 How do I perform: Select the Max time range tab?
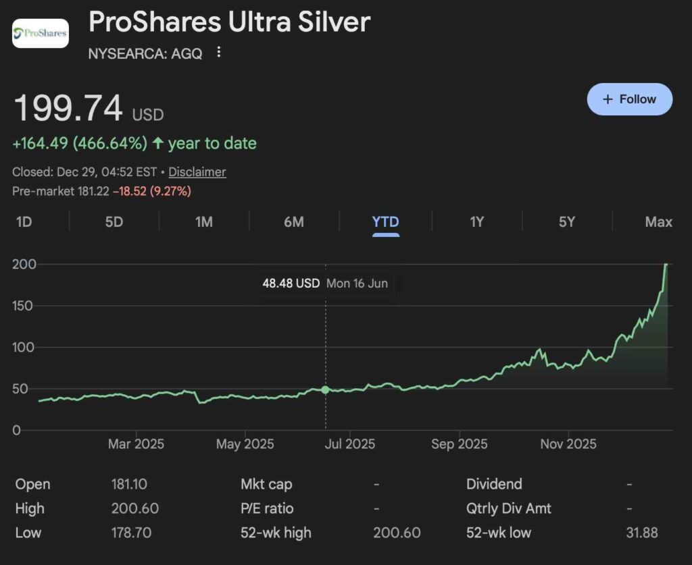coord(658,222)
